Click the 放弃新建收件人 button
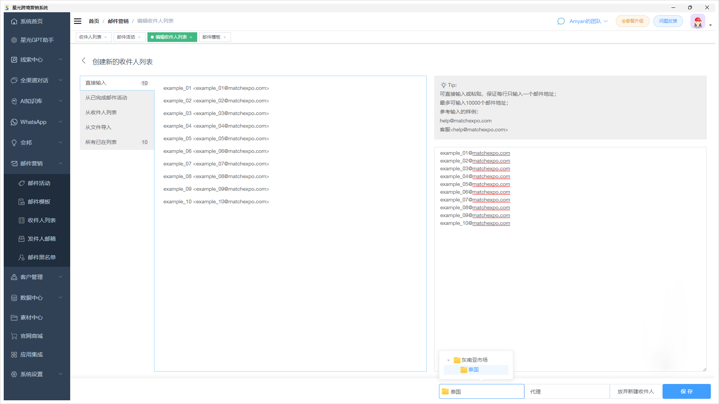The image size is (719, 404). tap(635, 392)
